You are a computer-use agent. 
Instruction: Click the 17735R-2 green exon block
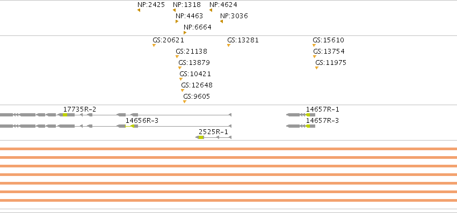(65, 115)
